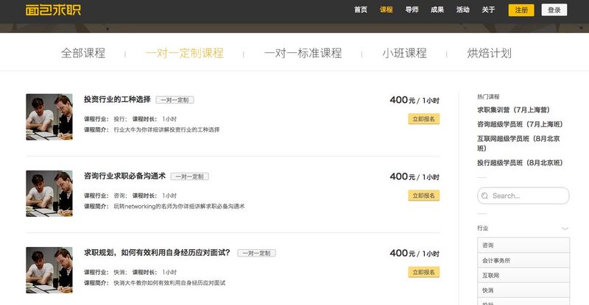The image size is (589, 305).
Task: Open the 求职规划 course title link
Action: 157,252
